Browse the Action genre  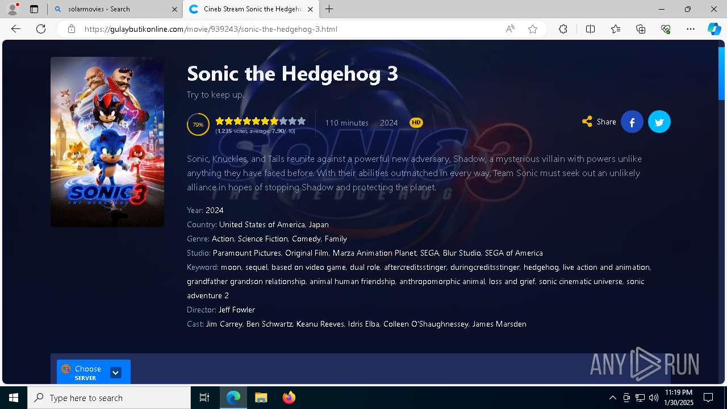223,239
